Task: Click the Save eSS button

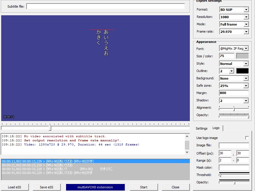Action: click(x=47, y=187)
